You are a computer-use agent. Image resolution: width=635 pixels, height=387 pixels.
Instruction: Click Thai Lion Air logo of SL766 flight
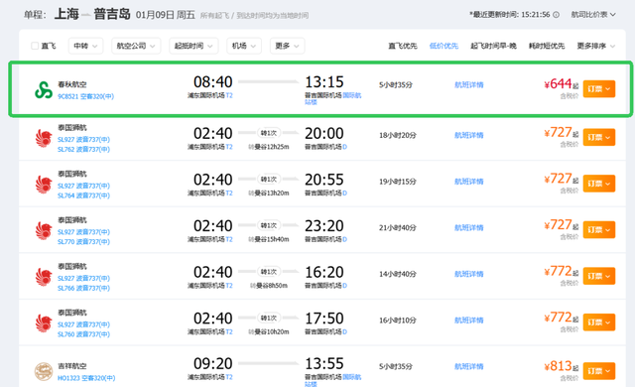click(x=44, y=277)
